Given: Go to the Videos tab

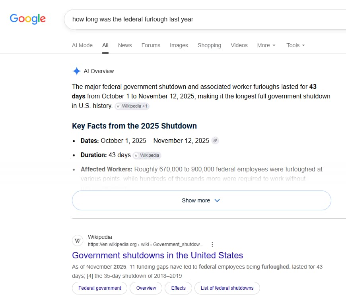Looking at the screenshot, I should point(239,45).
